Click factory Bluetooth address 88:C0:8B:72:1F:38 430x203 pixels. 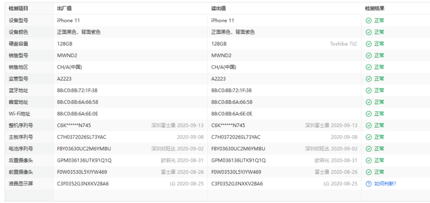77,91
